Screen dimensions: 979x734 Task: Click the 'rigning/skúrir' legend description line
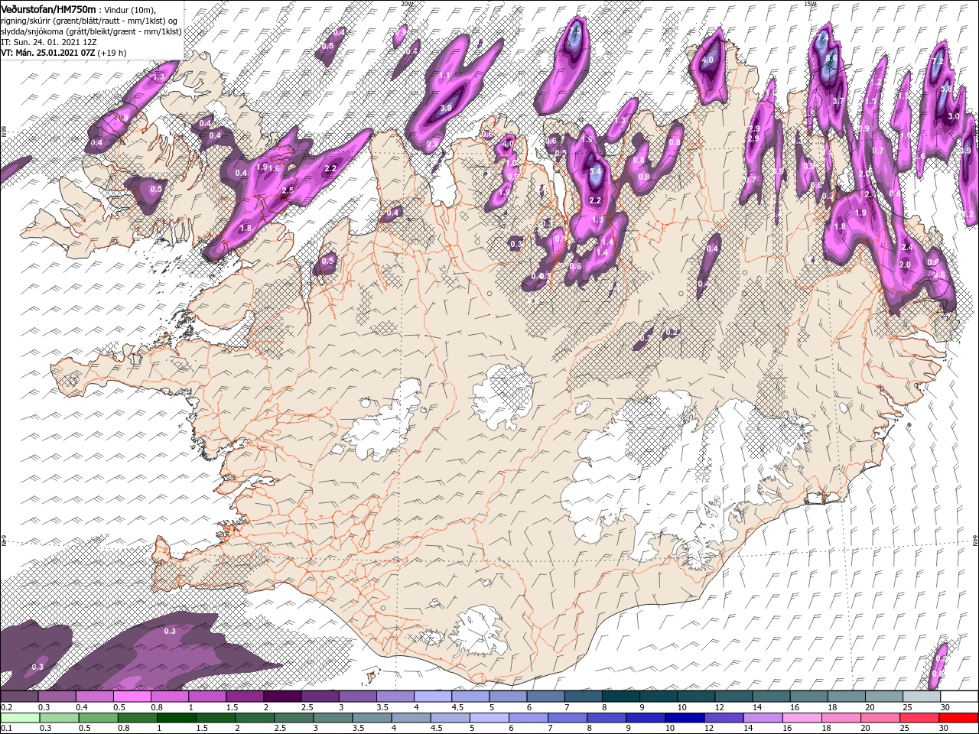point(87,20)
